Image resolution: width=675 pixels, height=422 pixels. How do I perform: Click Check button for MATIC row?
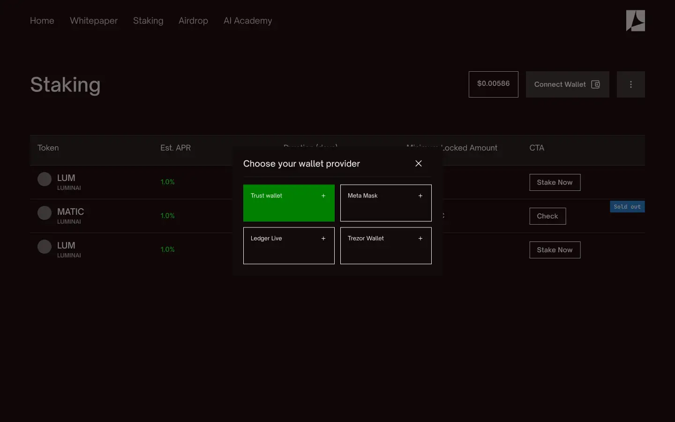coord(547,216)
